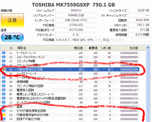Click the 最悪値 column header
Screen dimensions: 152x122
pyautogui.click(x=91, y=48)
